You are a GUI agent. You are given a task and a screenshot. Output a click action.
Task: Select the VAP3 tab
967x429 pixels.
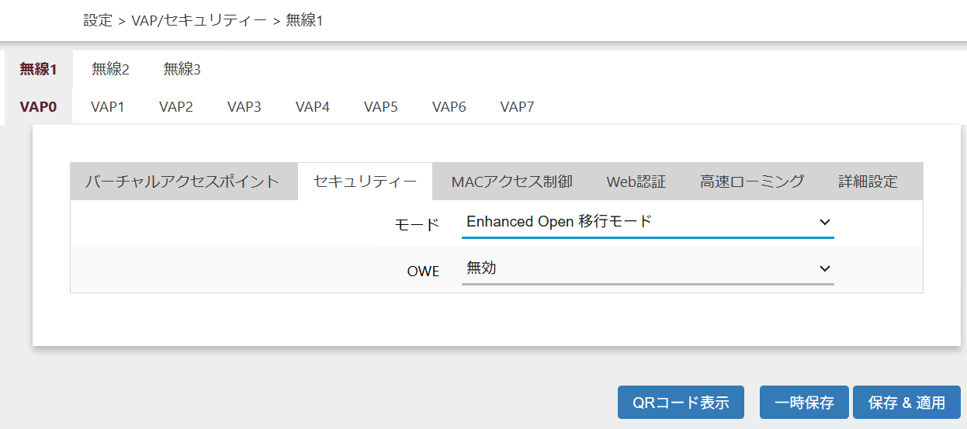pyautogui.click(x=244, y=106)
